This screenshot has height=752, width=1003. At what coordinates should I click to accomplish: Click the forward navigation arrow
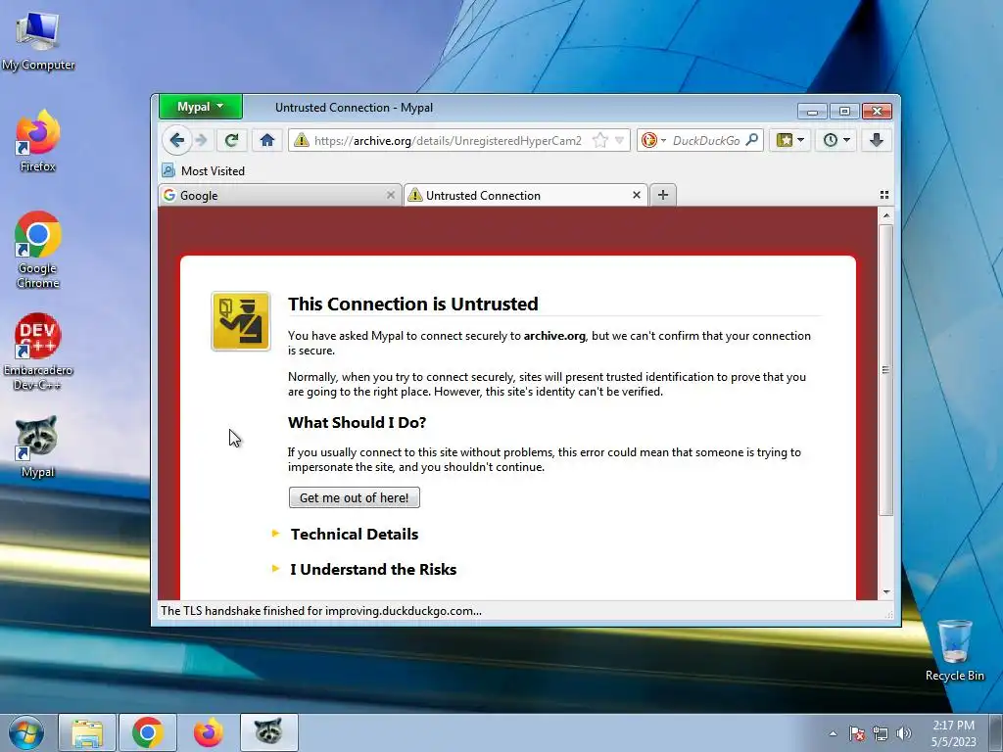click(x=202, y=140)
